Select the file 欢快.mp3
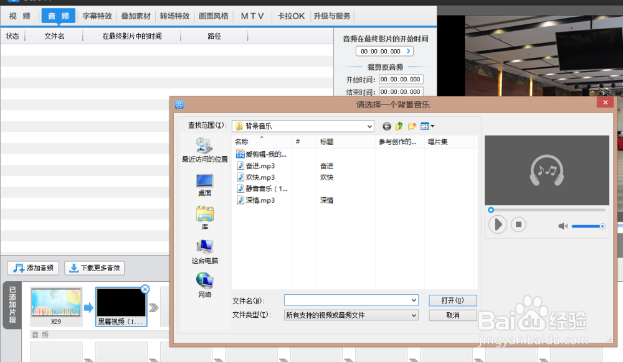This screenshot has width=623, height=362. [x=256, y=177]
